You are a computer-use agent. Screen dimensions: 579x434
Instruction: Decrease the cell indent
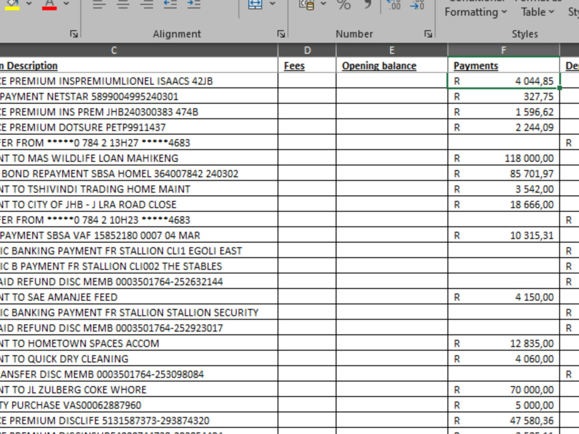pos(170,5)
